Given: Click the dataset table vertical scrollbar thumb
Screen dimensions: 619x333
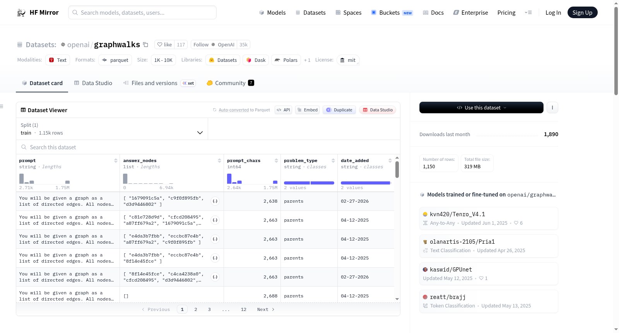Looking at the screenshot, I should [x=397, y=169].
